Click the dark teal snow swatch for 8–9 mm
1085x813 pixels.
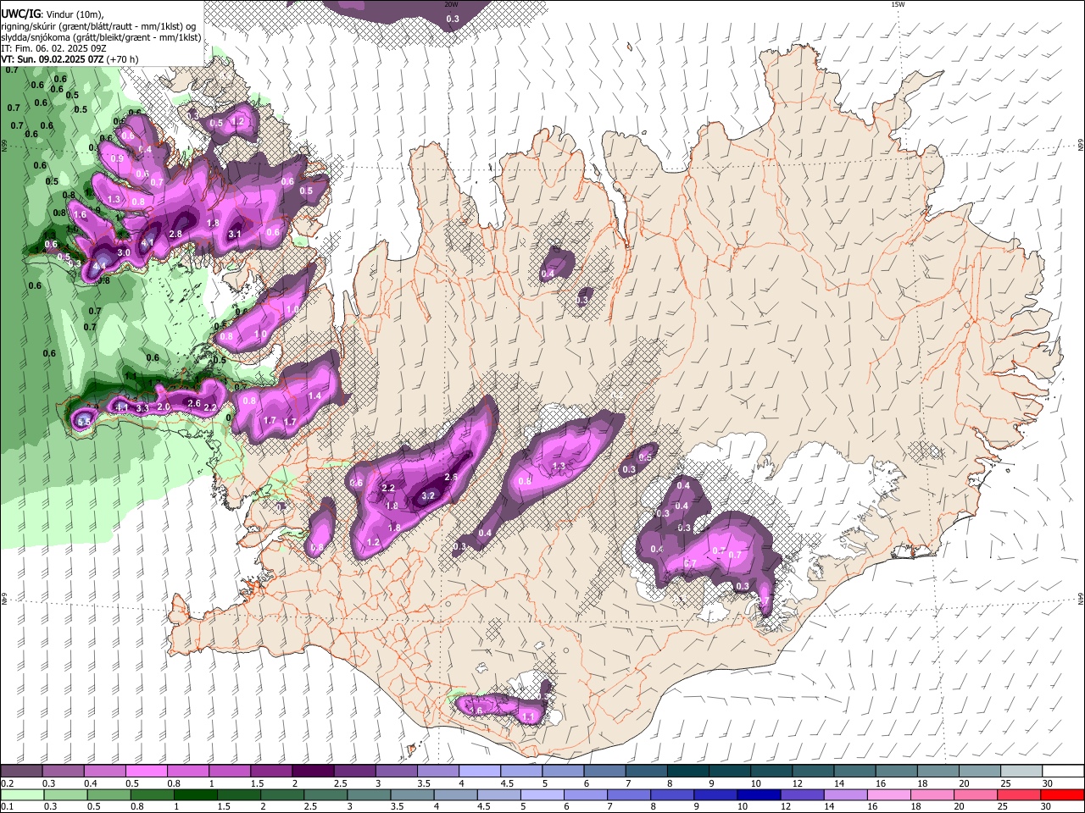coord(688,771)
